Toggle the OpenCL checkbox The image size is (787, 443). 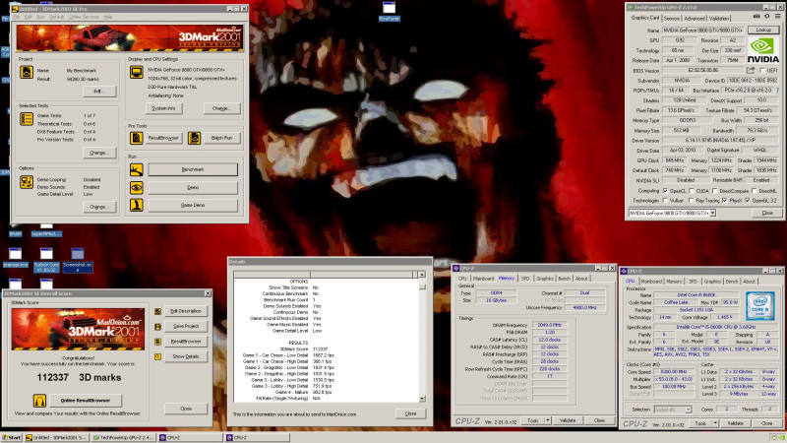point(666,191)
